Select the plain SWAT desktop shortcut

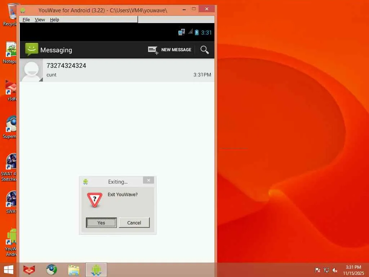point(11,202)
